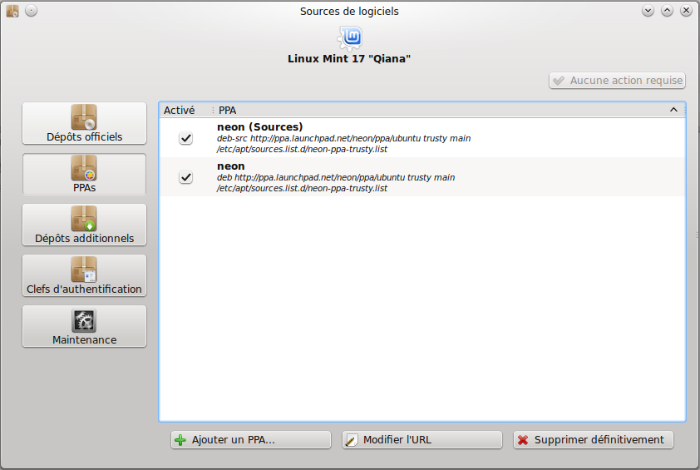This screenshot has height=470, width=700.
Task: Click Ajouter un PPA... button
Action: pyautogui.click(x=251, y=440)
